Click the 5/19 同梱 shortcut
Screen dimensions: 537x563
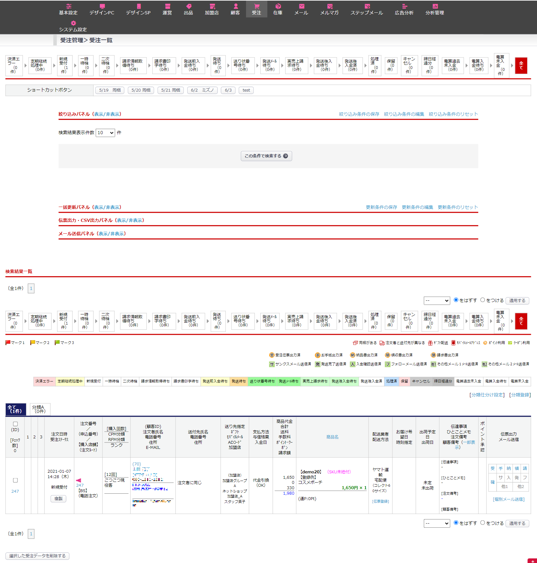110,90
